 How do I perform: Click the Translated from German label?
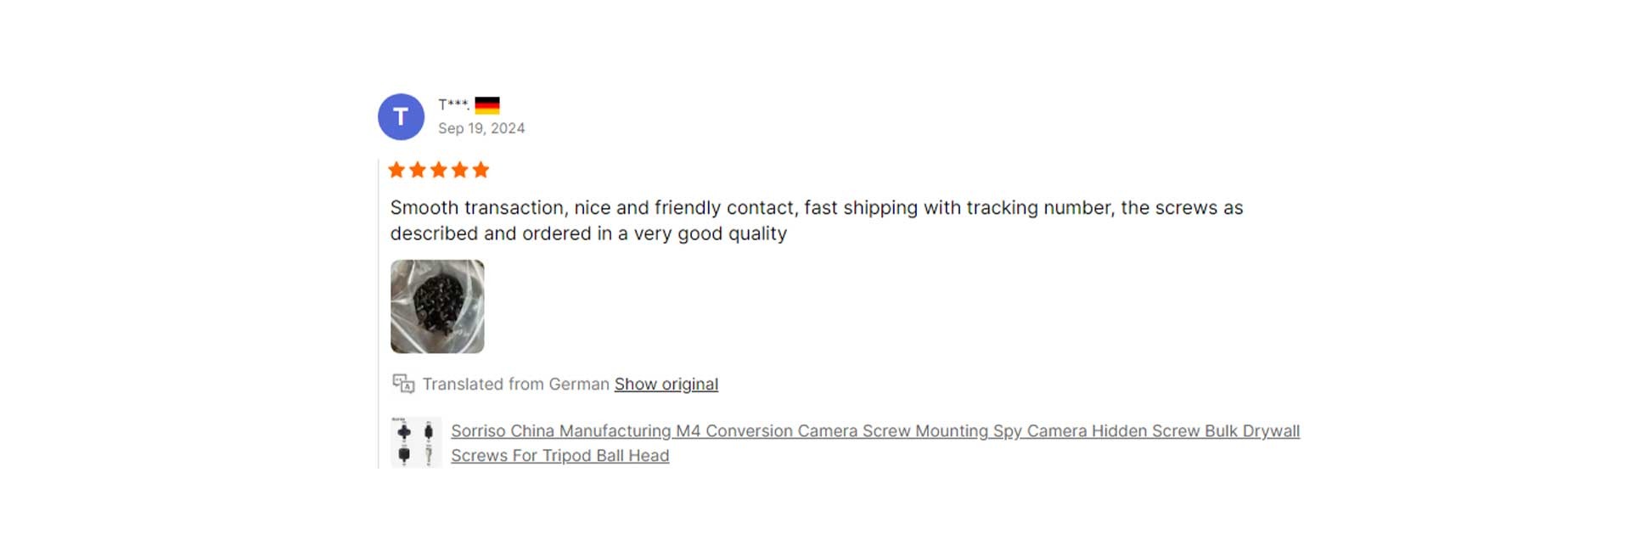point(516,384)
